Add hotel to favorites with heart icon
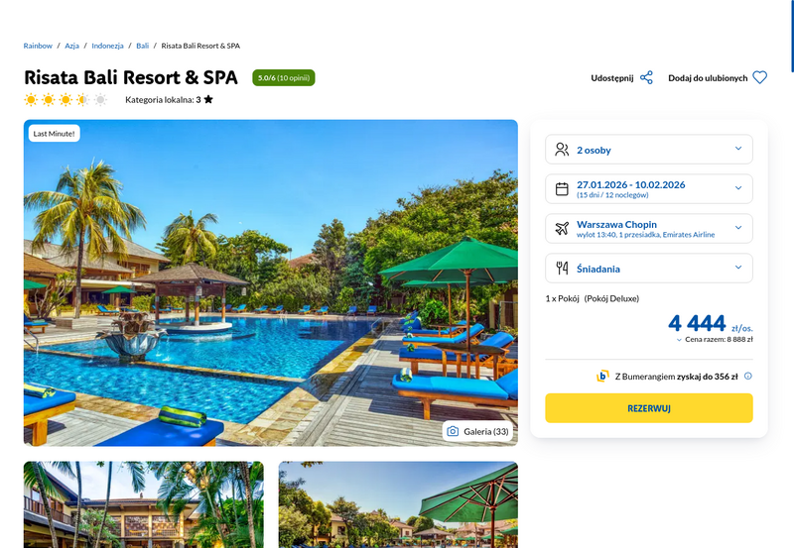 click(x=759, y=78)
